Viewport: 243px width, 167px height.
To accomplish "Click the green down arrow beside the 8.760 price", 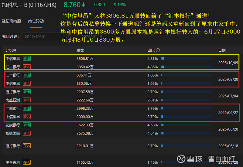I will click(x=83, y=5).
